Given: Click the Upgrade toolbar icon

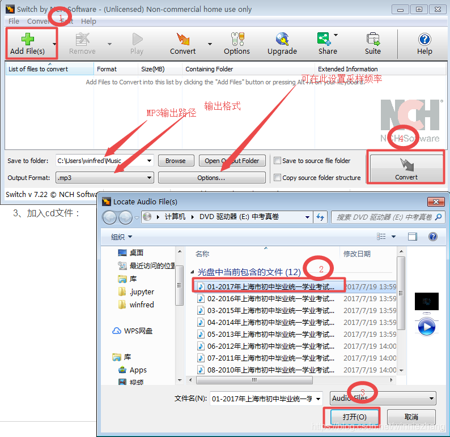Looking at the screenshot, I should 282,39.
